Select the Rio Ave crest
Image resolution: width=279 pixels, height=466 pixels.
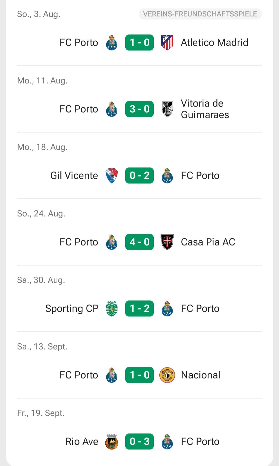(x=112, y=441)
